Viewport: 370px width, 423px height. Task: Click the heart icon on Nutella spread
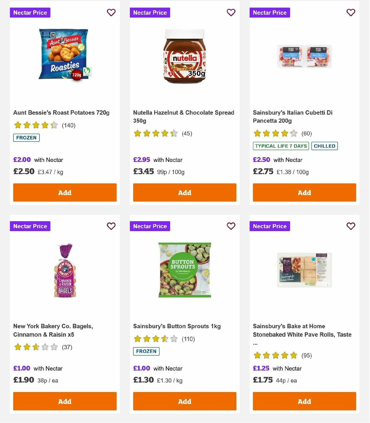pos(231,13)
